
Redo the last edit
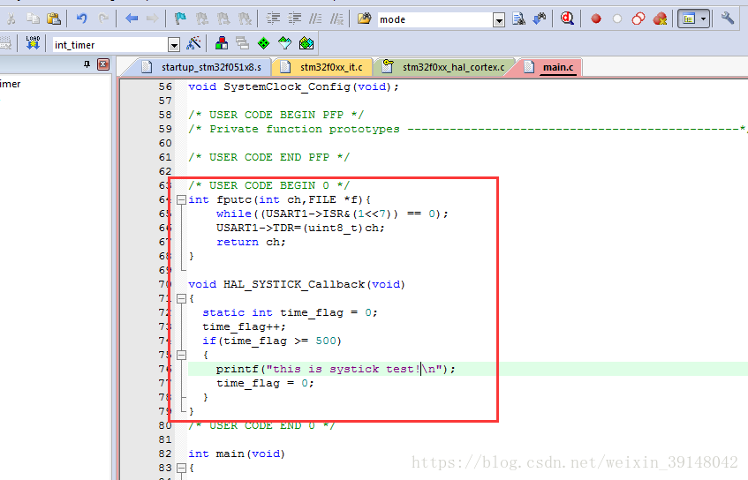pos(103,19)
